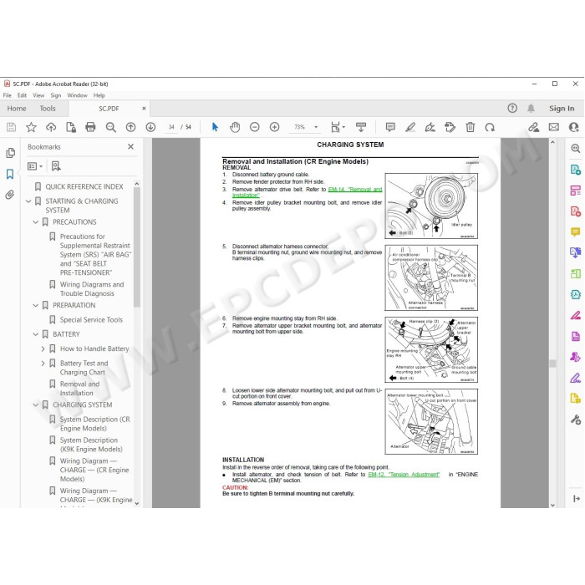Click the upload to cloud icon

[51, 127]
